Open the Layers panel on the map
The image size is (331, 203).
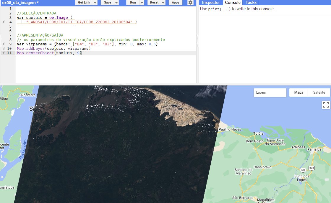tap(270, 93)
